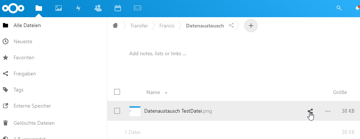This screenshot has width=360, height=139.
Task: Click the Externe Speicher external icon
Action: coord(5,106)
